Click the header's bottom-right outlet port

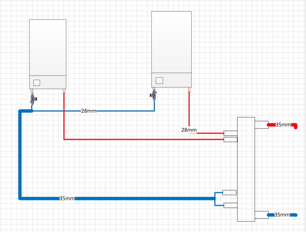tap(261, 215)
